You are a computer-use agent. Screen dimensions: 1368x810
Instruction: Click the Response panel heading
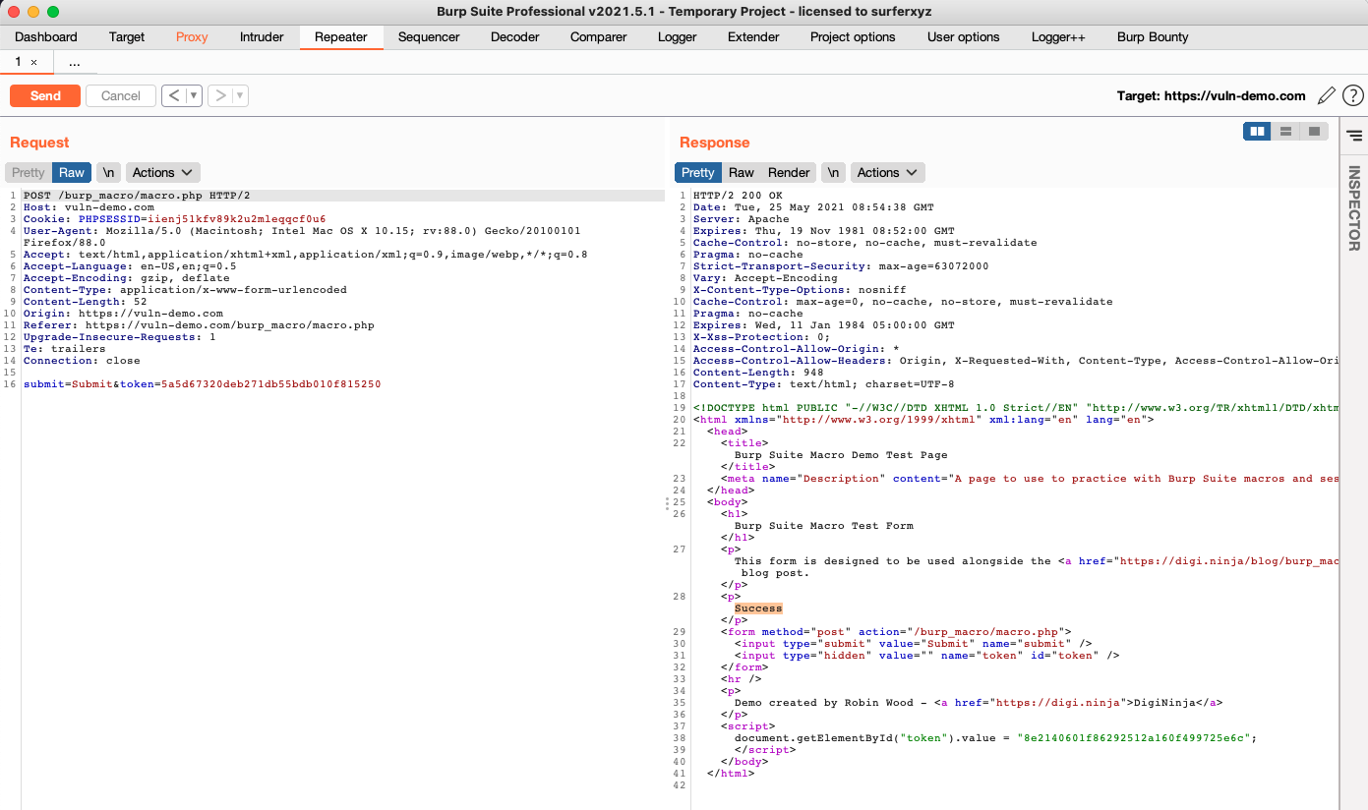714,143
